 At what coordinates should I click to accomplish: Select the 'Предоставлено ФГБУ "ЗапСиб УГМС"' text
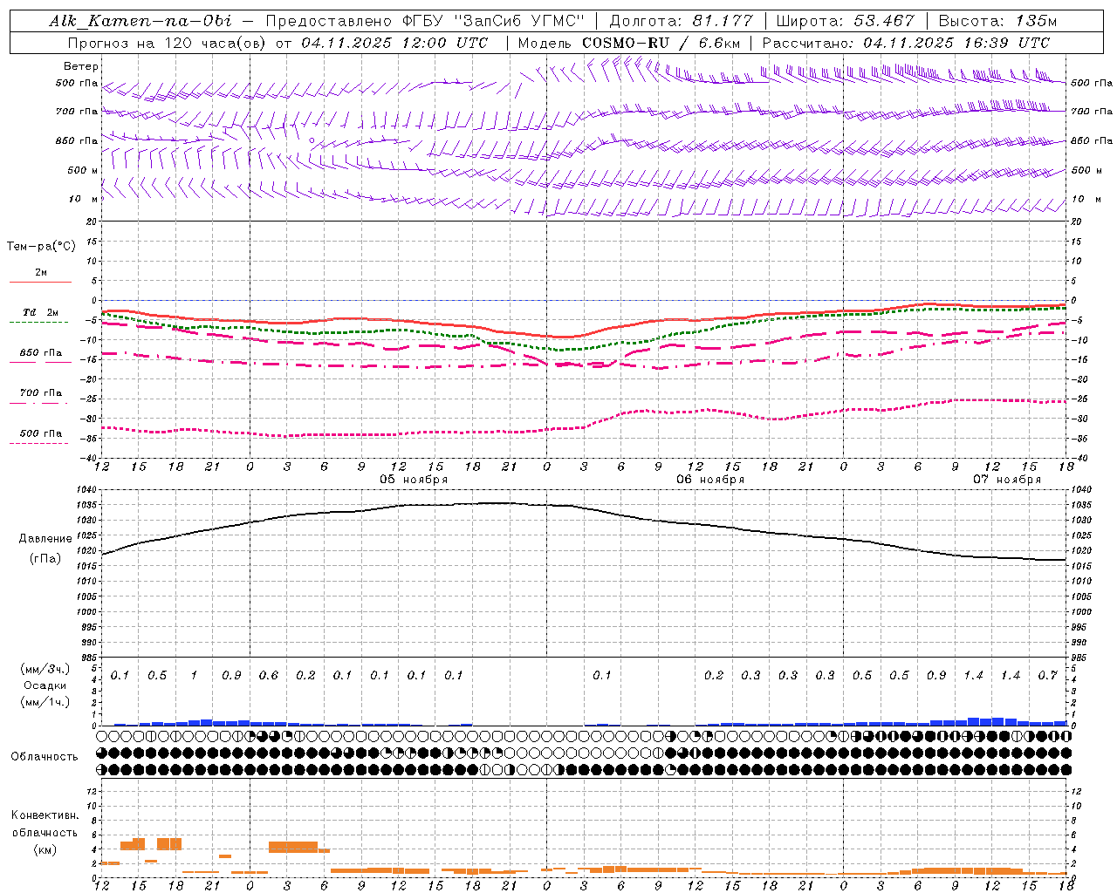(425, 21)
